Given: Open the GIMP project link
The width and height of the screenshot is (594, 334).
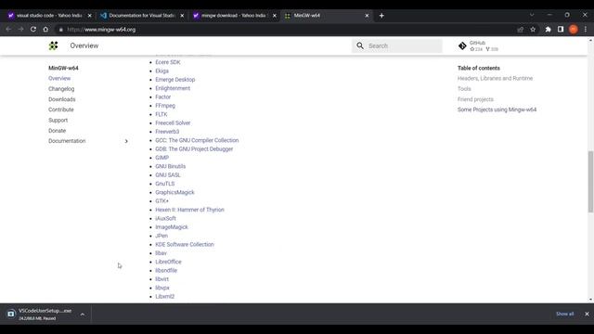Looking at the screenshot, I should pyautogui.click(x=161, y=158).
